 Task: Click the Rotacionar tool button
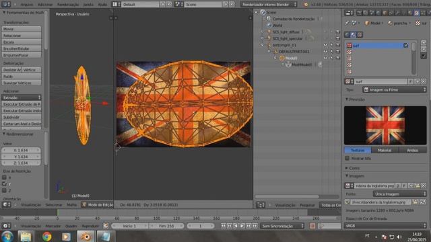[22, 36]
